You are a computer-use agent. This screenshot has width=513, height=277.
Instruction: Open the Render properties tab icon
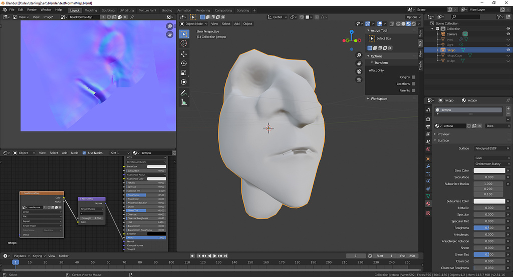(x=428, y=119)
